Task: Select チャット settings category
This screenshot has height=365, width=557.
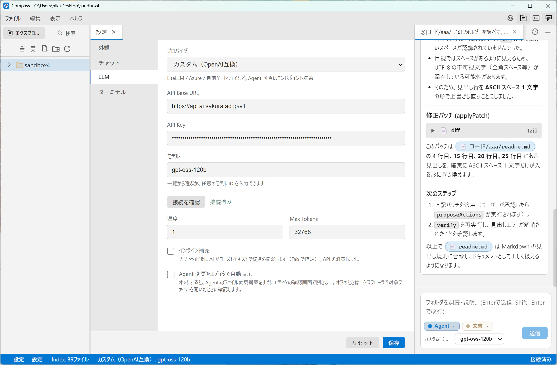Action: [124, 63]
